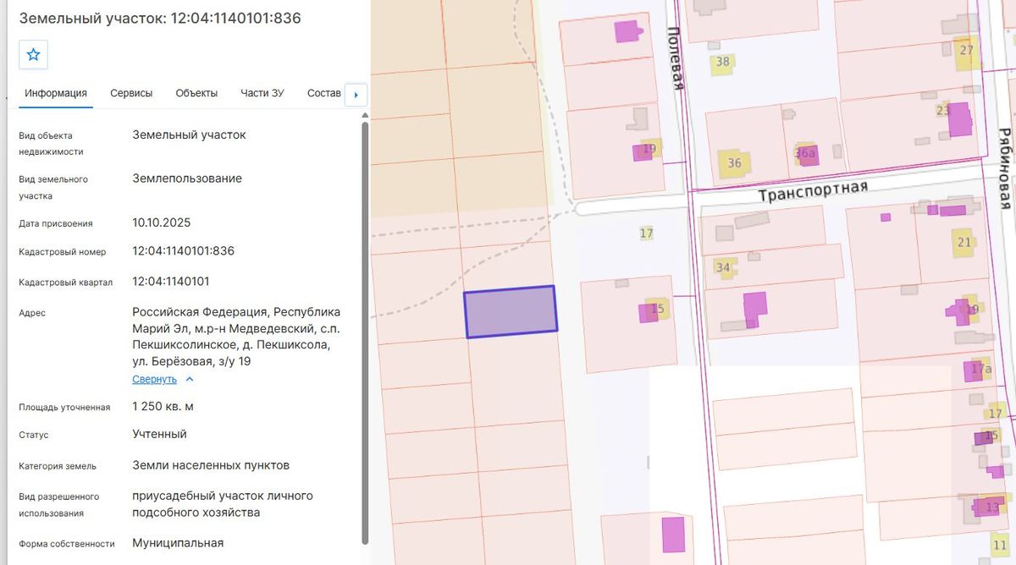Select the building labeled 36
The height and width of the screenshot is (565, 1016).
[x=734, y=163]
